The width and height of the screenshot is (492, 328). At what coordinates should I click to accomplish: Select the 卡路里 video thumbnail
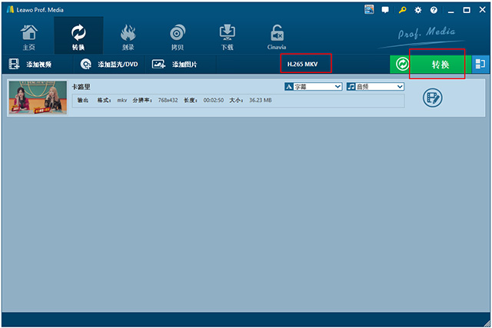click(38, 98)
